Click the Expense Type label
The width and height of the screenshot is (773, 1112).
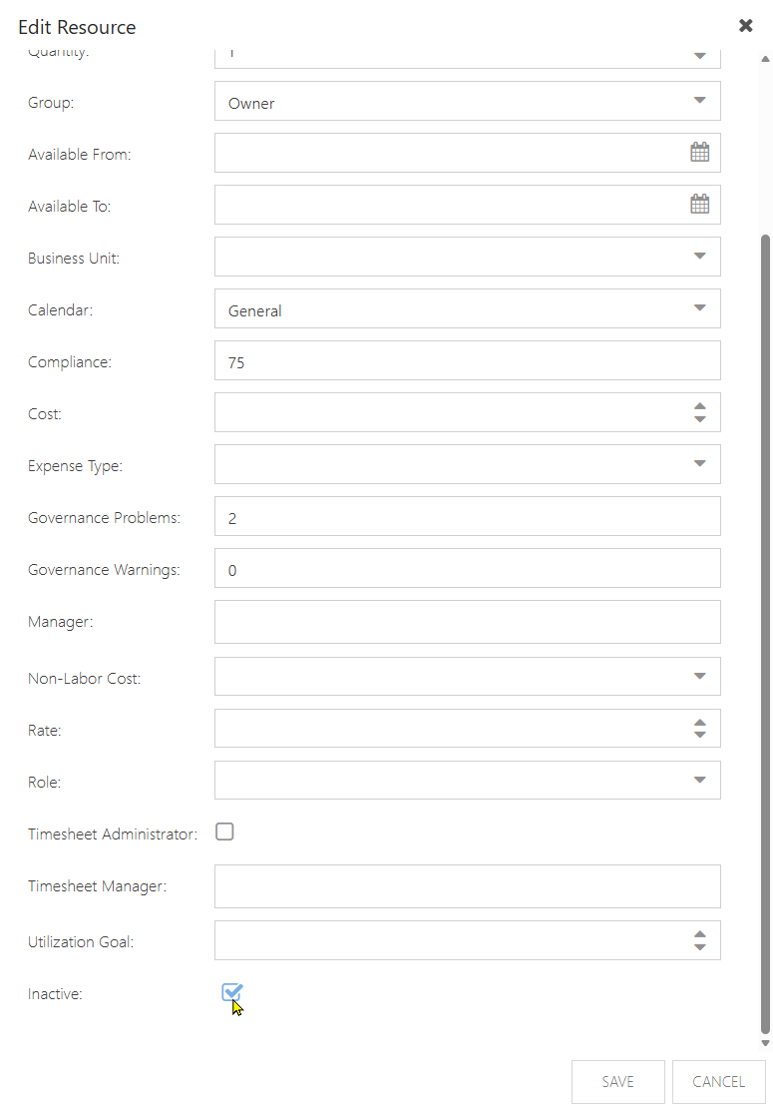pyautogui.click(x=75, y=466)
